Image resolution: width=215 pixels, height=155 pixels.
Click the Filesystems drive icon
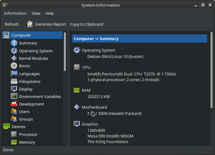tap(14, 81)
